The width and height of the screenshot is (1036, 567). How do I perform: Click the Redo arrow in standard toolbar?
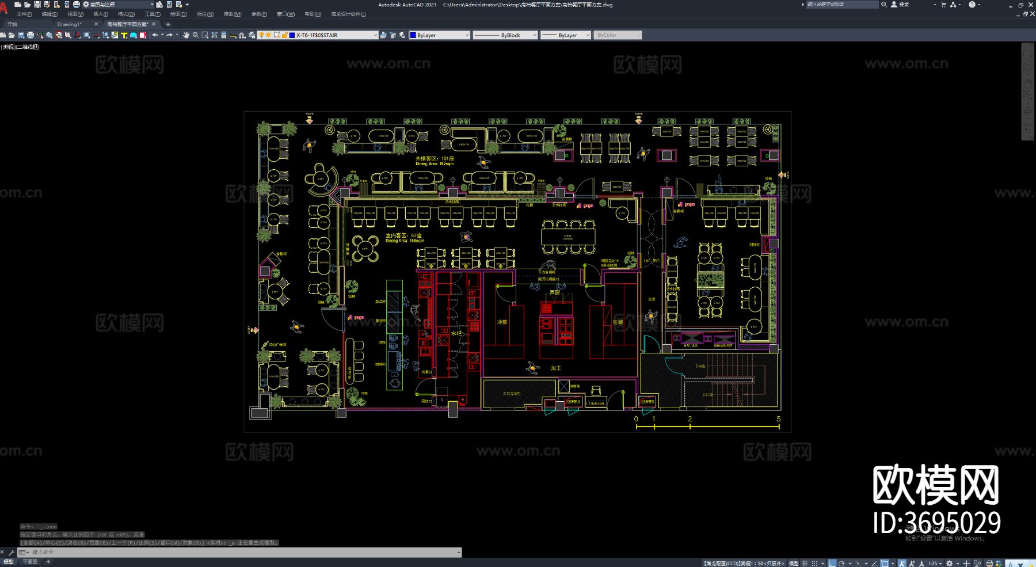click(x=169, y=35)
